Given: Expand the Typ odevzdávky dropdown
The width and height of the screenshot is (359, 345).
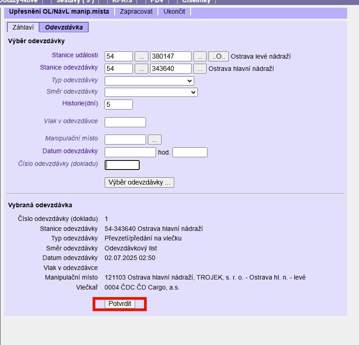Looking at the screenshot, I should point(149,81).
